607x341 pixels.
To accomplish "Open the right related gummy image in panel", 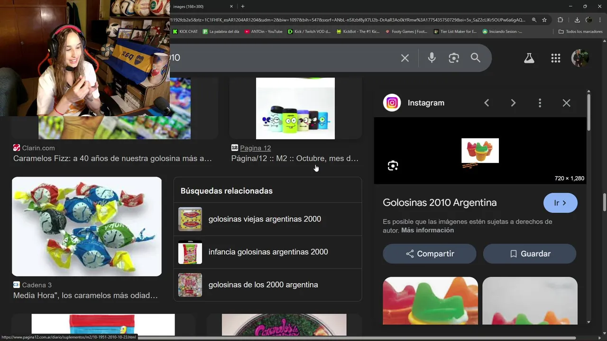I will click(x=530, y=301).
